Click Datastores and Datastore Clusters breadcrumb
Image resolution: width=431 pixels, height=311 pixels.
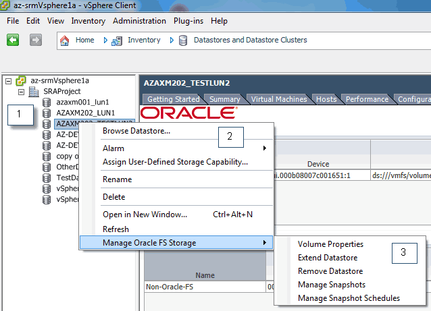[251, 40]
